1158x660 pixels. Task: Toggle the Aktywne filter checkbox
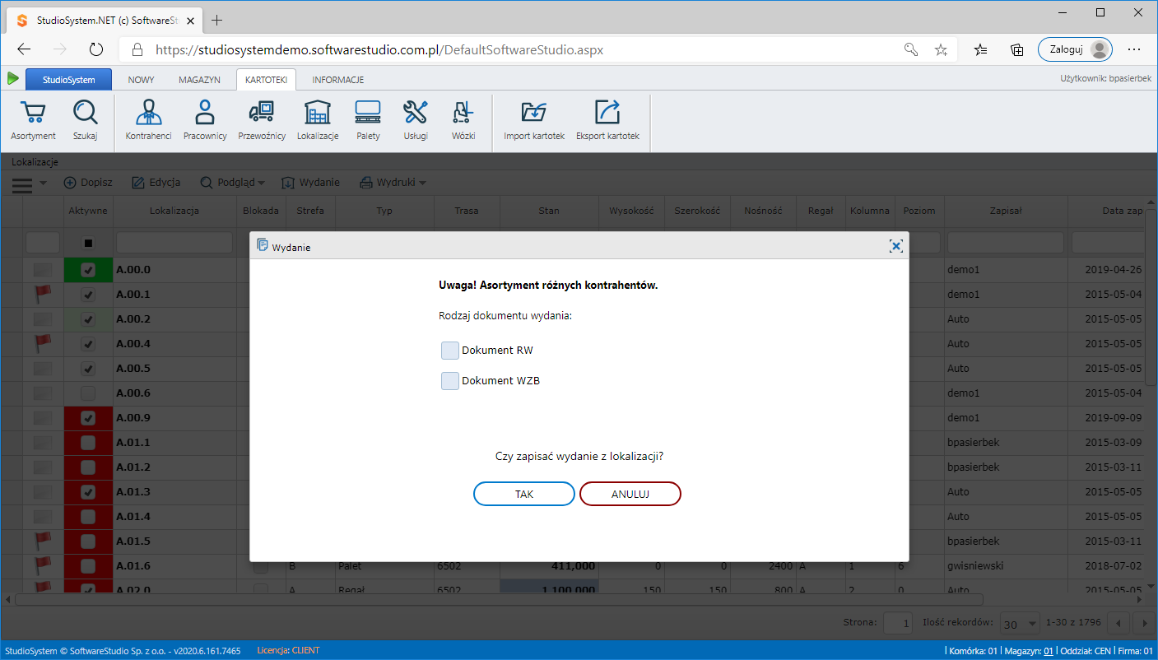[x=89, y=243]
